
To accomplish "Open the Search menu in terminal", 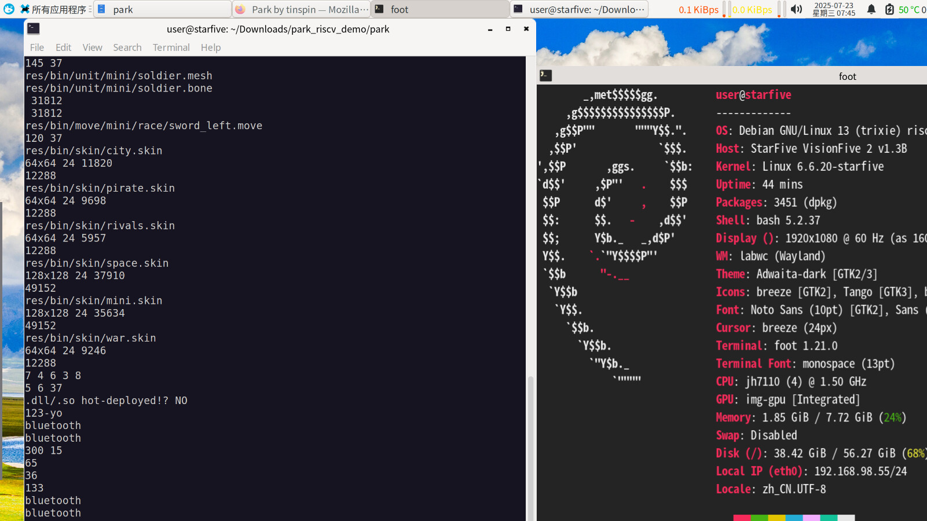I will tap(127, 47).
